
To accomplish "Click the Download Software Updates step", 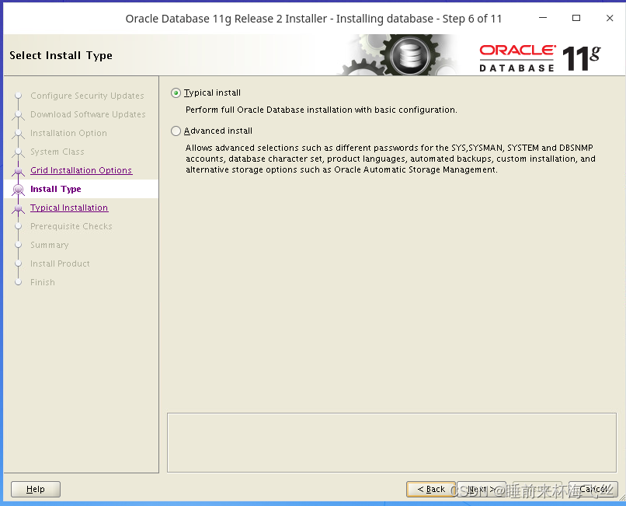I will click(88, 114).
